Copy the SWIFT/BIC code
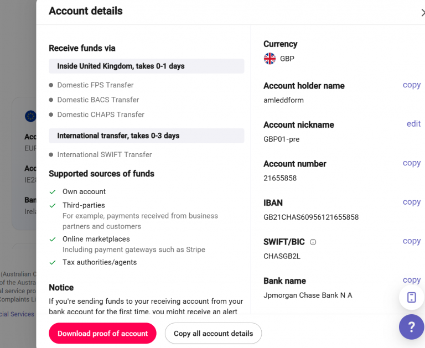The image size is (425, 348). pyautogui.click(x=412, y=241)
